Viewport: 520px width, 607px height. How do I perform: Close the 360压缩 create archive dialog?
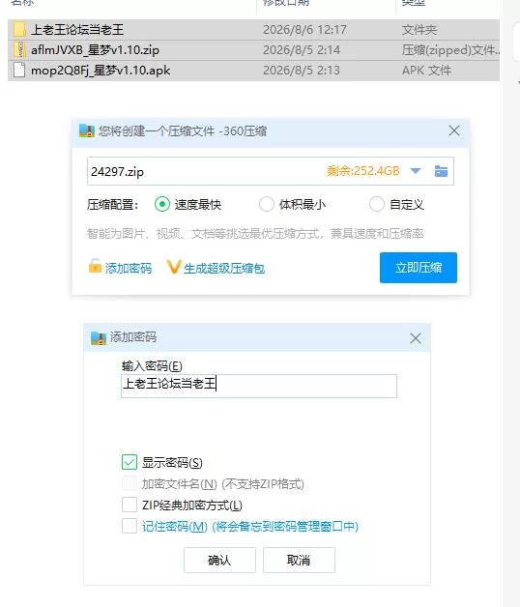[454, 130]
